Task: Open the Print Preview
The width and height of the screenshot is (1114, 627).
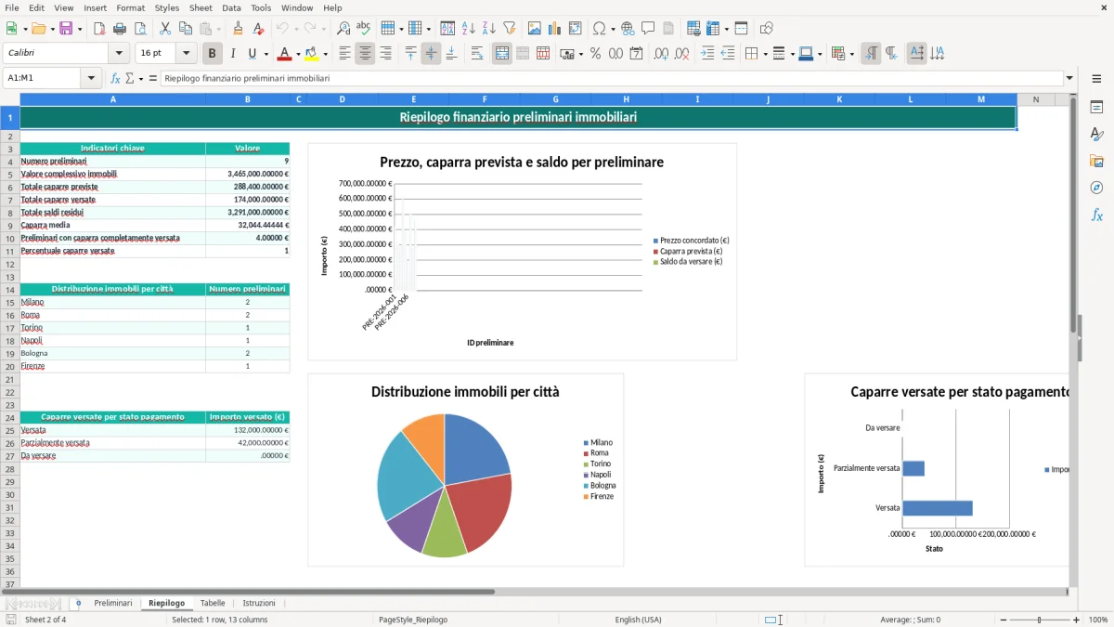Action: click(140, 29)
